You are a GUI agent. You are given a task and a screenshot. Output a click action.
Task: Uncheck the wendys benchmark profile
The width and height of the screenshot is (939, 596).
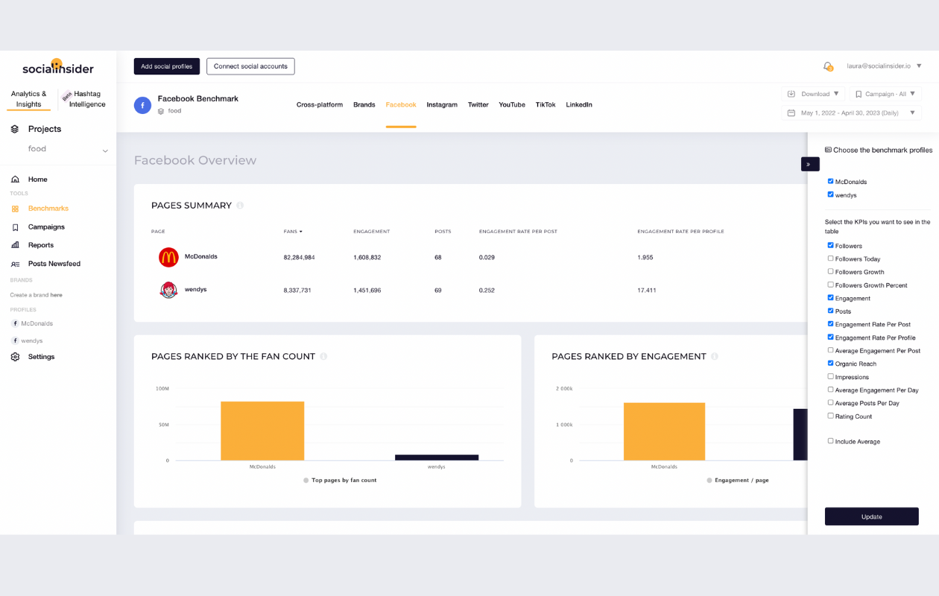[830, 194]
